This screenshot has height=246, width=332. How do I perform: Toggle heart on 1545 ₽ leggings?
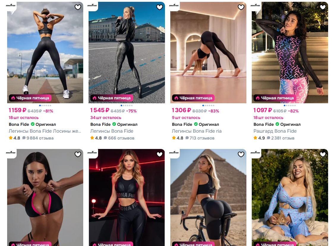tap(159, 7)
